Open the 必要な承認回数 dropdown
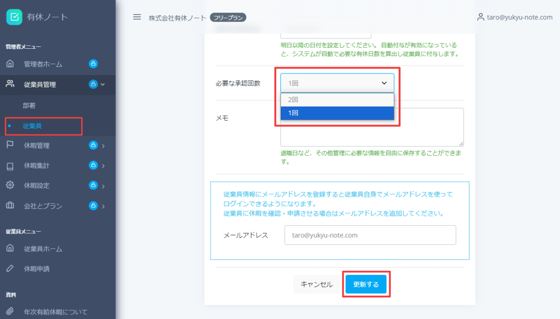 337,82
